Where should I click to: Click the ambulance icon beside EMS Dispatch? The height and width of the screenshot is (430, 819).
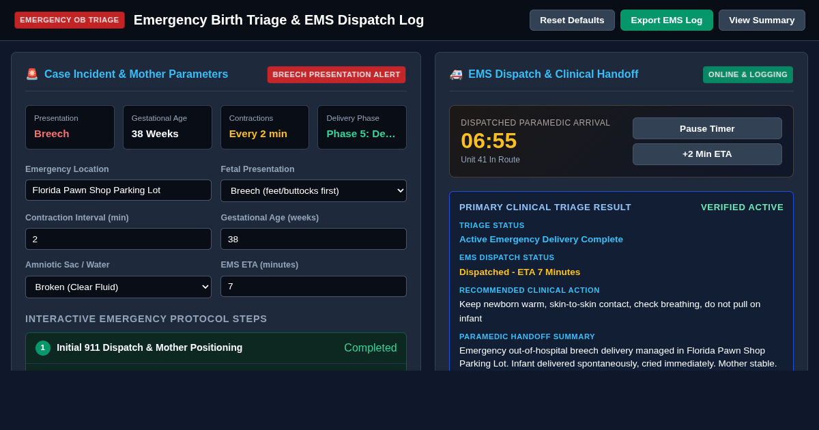click(x=456, y=74)
